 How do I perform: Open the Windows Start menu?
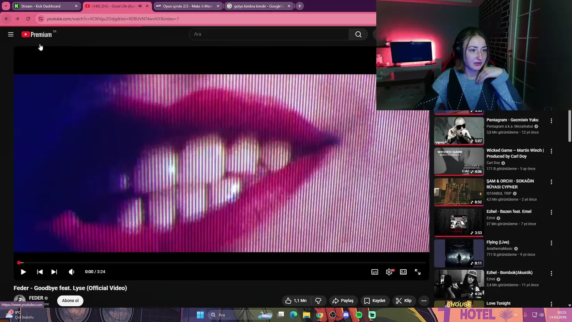(x=200, y=315)
